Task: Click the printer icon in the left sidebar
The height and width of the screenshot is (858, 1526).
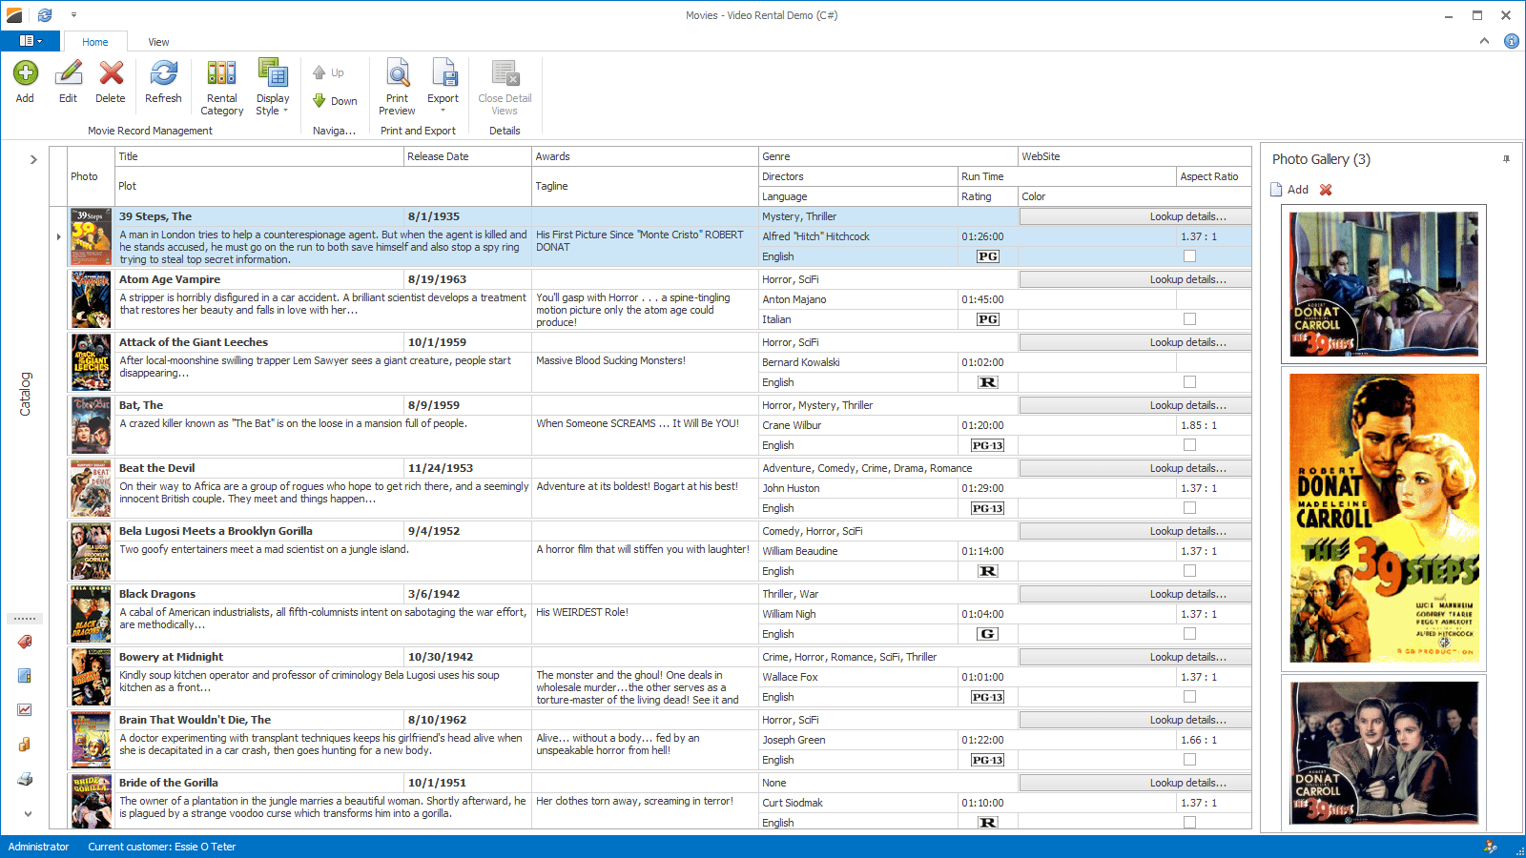Action: click(x=25, y=779)
